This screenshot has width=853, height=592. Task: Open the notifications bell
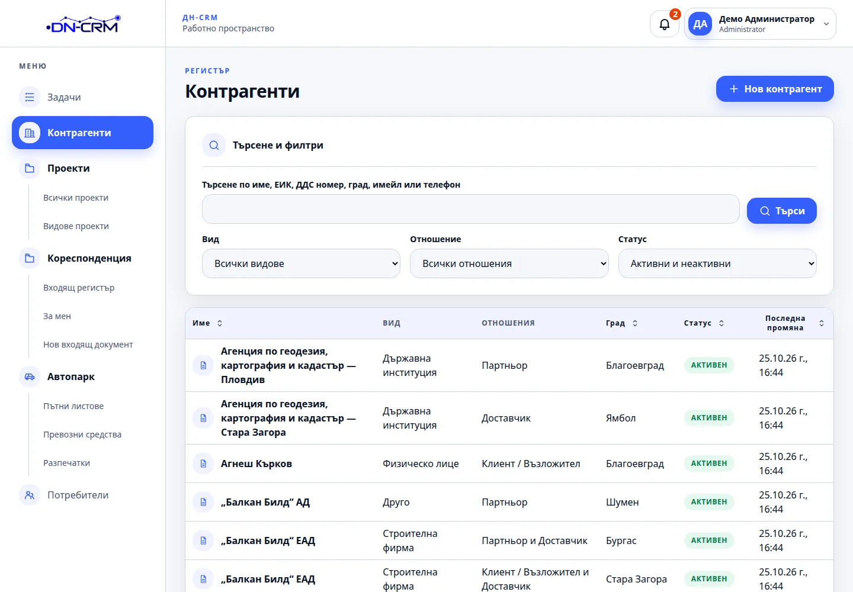[665, 24]
